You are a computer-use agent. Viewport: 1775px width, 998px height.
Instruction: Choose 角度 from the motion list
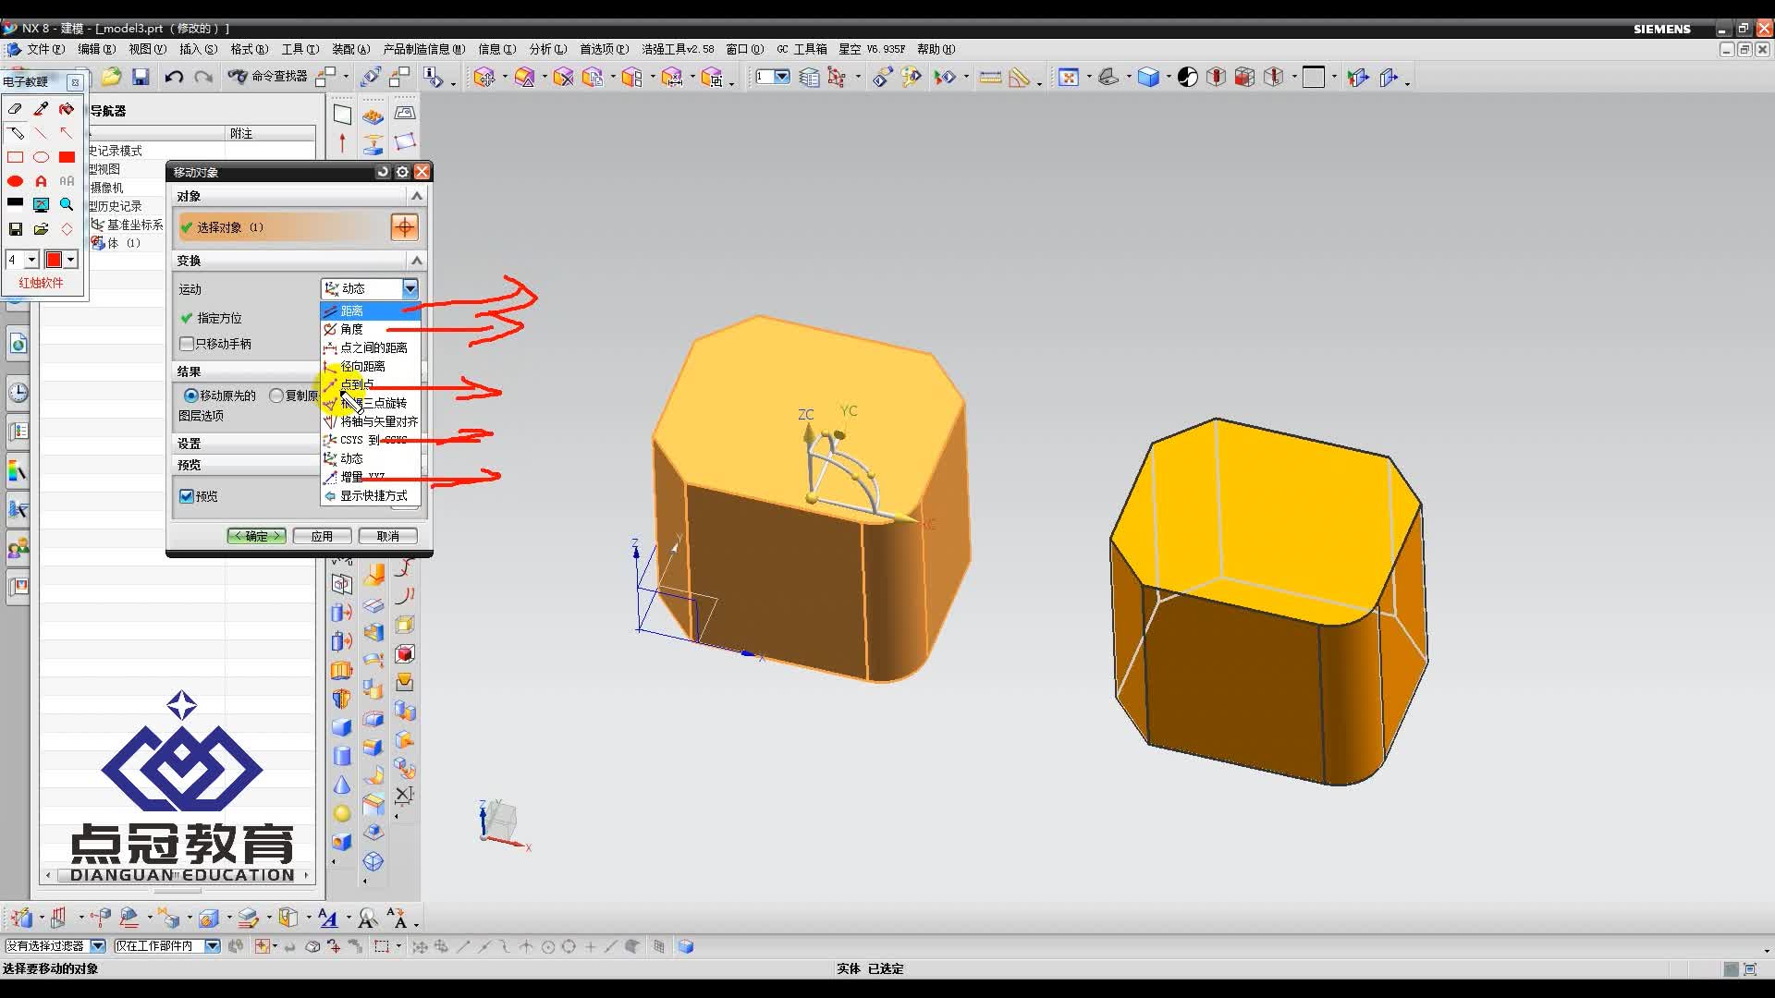[351, 329]
